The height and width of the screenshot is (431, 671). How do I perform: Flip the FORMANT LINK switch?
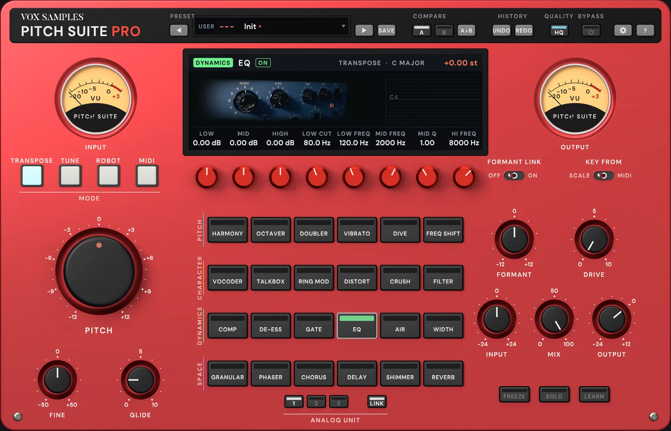point(514,175)
